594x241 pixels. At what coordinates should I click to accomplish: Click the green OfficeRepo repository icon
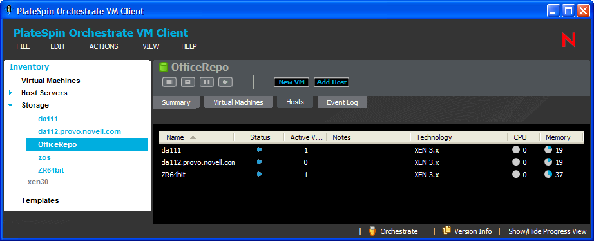164,67
